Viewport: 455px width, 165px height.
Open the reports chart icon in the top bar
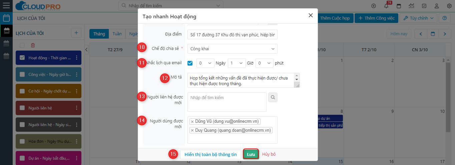(x=411, y=6)
